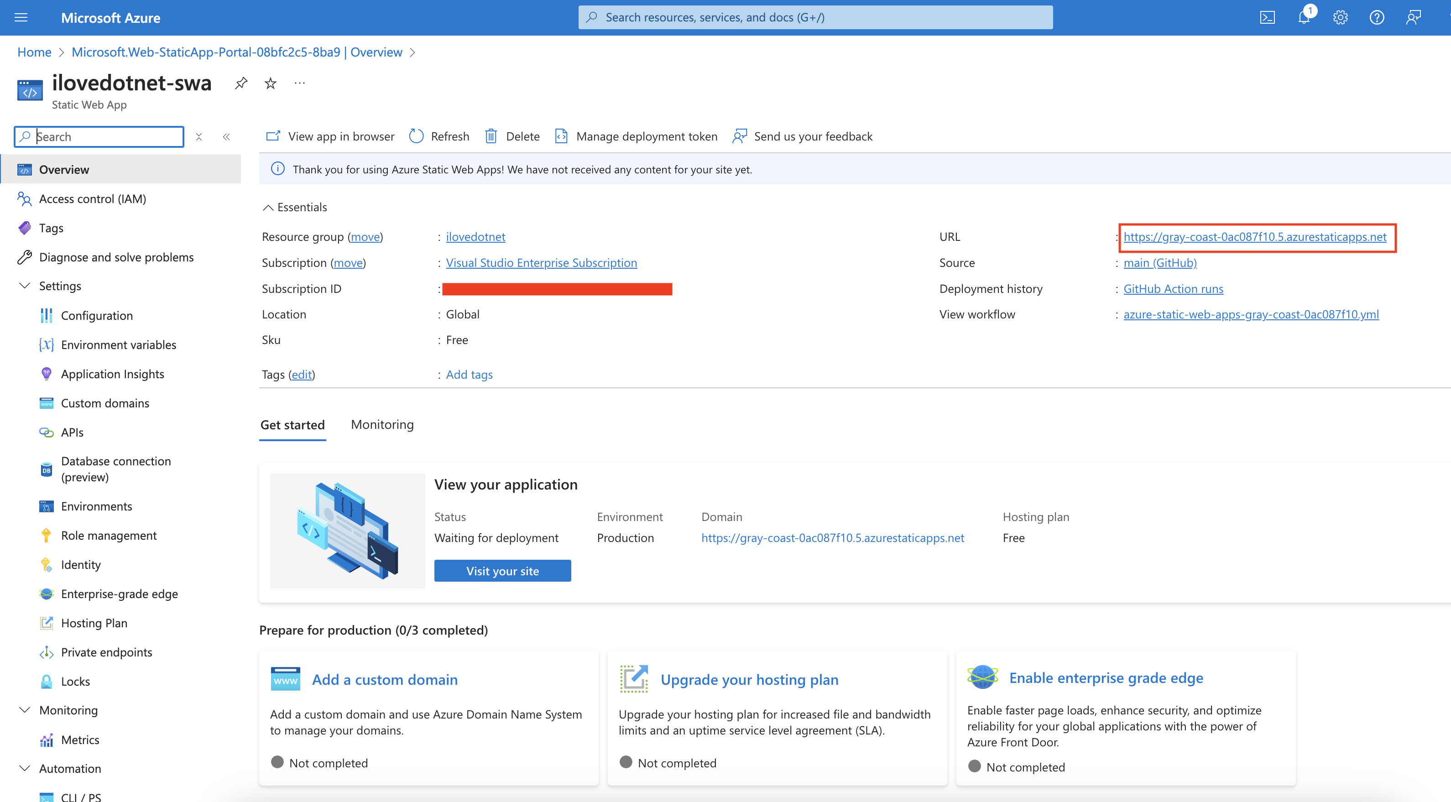
Task: Switch to the Monitoring tab
Action: (x=382, y=425)
